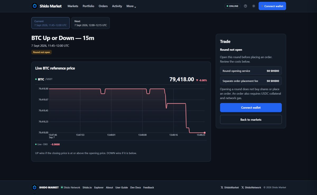Click the footer Shido Market logo icon
317x195 pixels.
(x=34, y=188)
